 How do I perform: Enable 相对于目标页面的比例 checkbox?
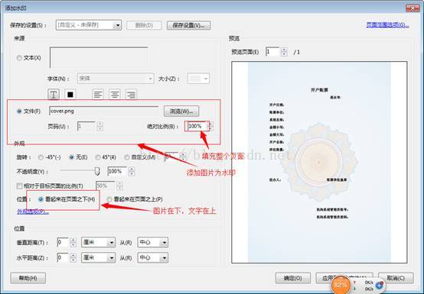(x=19, y=186)
